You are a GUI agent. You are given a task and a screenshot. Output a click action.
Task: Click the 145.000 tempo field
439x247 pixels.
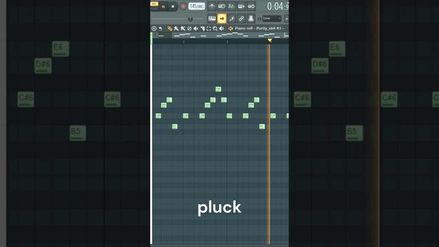[197, 6]
